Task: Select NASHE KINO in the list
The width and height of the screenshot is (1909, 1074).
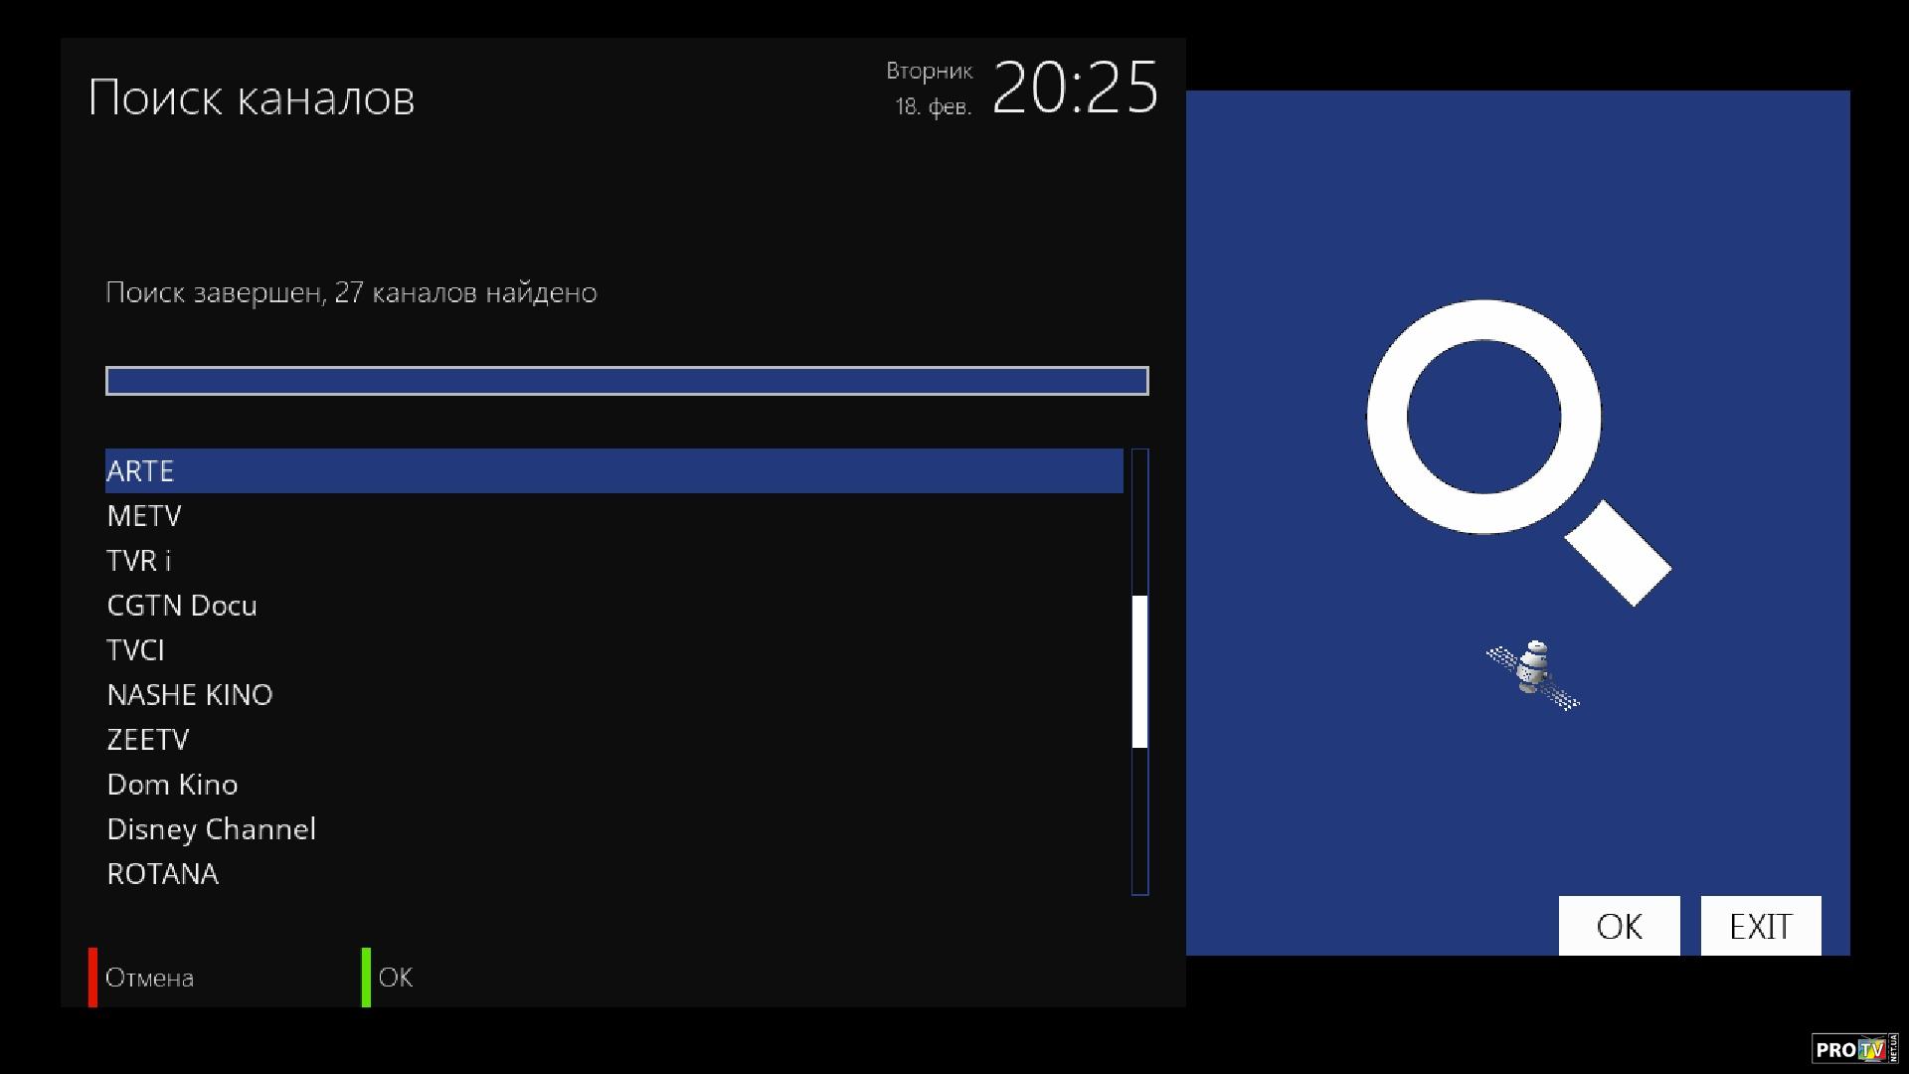Action: pos(614,694)
